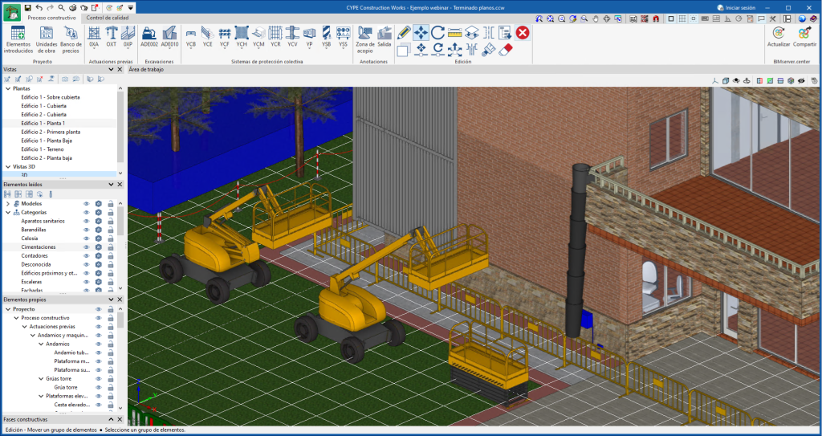Collapse the Grúas torre tree node
Viewport: 822px width, 436px height.
40,378
